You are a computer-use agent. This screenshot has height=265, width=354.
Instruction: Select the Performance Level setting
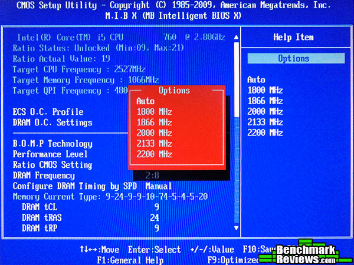50,154
